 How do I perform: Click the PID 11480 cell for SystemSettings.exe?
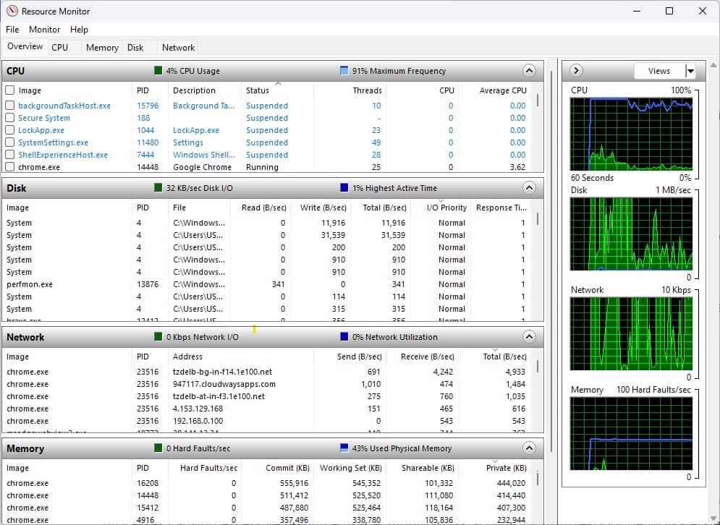tap(148, 142)
